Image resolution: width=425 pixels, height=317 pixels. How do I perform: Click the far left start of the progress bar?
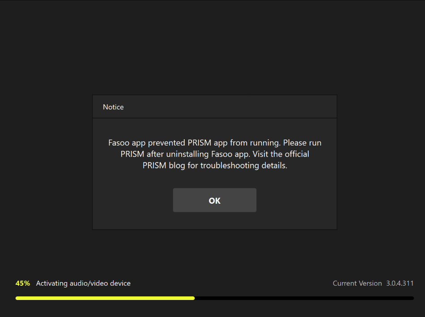coord(17,298)
